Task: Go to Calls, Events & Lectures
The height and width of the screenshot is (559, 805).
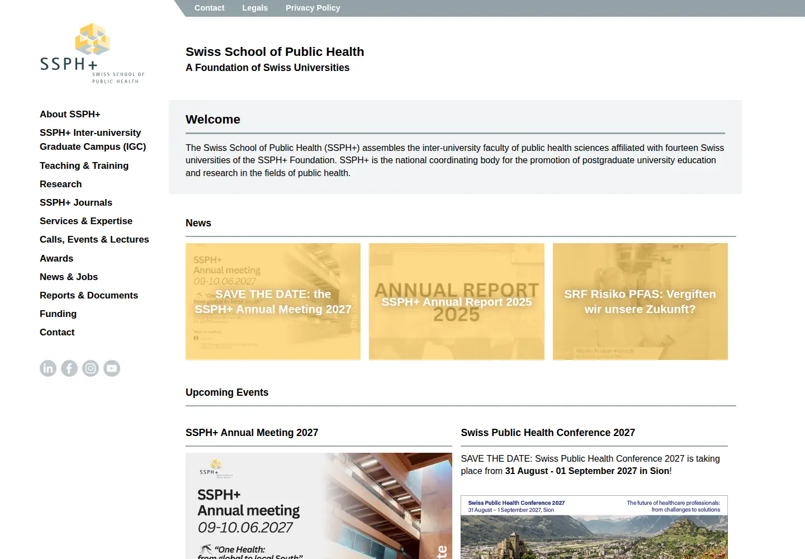Action: (94, 239)
